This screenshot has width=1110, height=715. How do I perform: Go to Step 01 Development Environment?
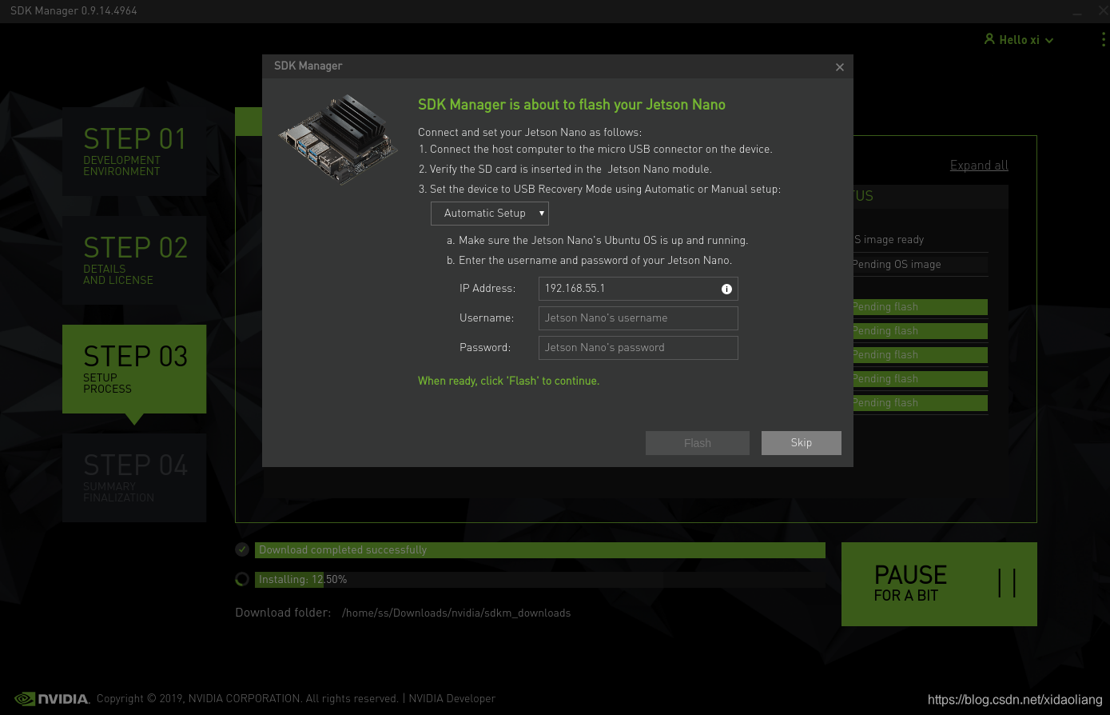coord(134,151)
